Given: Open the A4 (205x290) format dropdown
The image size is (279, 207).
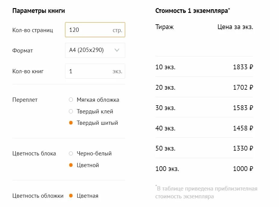Looking at the screenshot, I should click(x=95, y=50).
